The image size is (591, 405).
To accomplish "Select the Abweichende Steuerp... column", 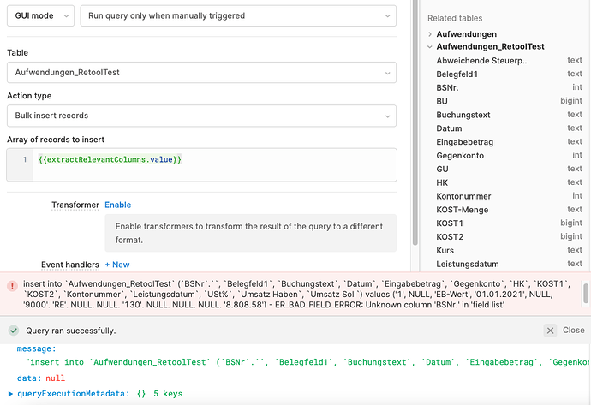I will coord(509,61).
